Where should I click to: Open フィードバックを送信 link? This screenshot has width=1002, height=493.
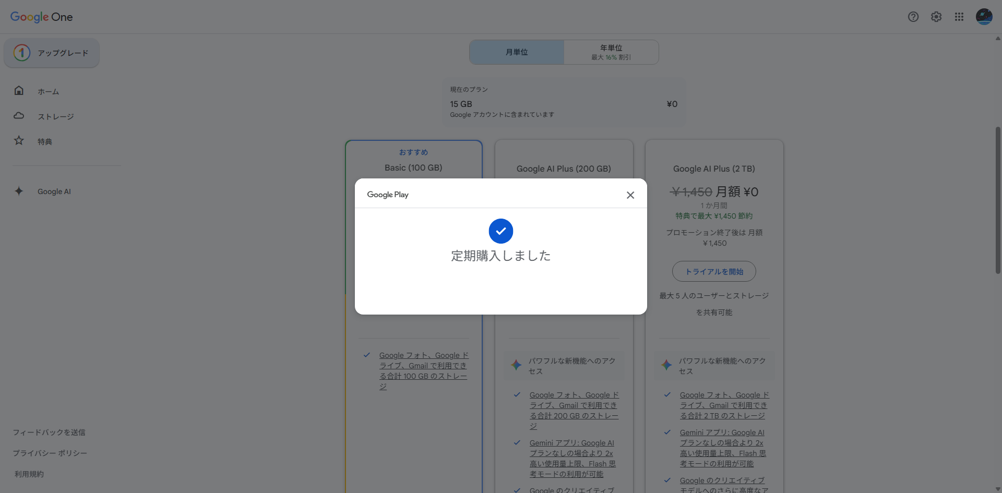tap(49, 432)
